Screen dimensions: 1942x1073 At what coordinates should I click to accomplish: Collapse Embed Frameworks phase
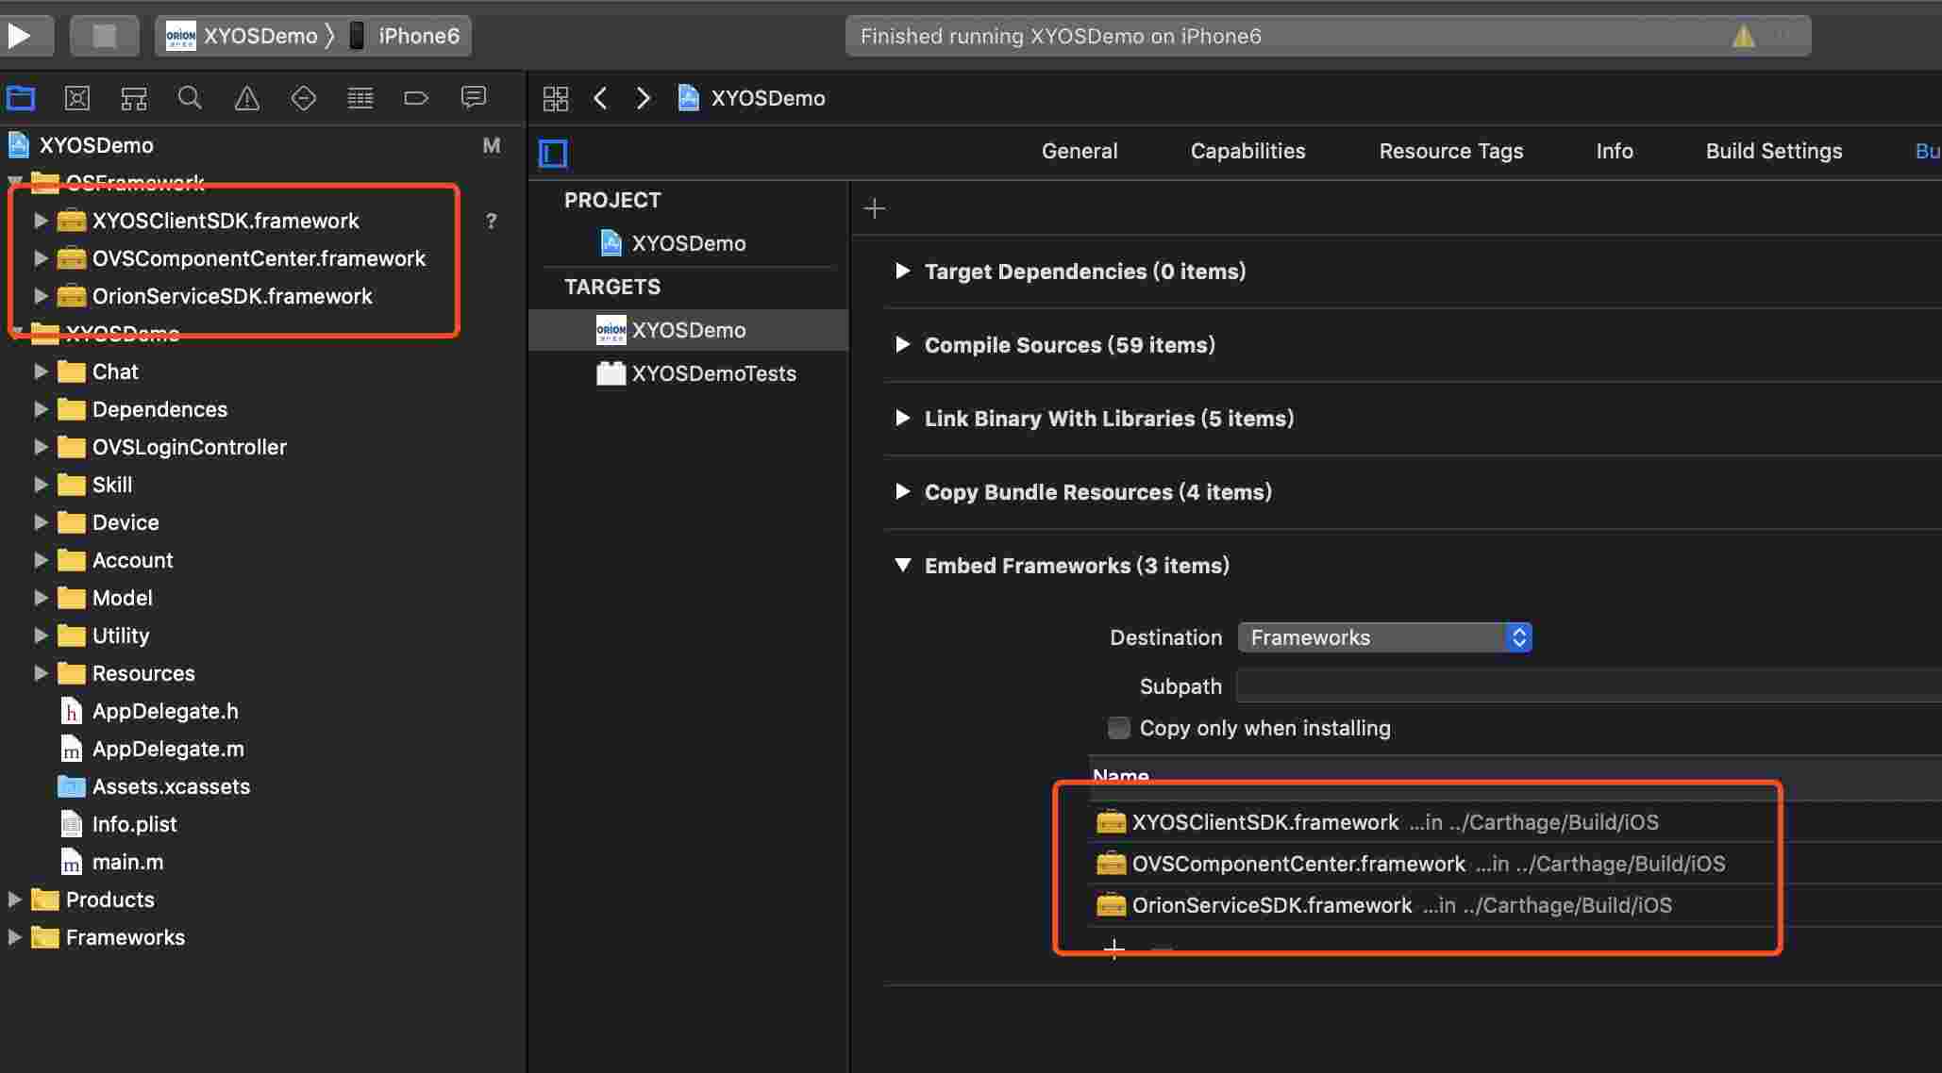(x=903, y=565)
